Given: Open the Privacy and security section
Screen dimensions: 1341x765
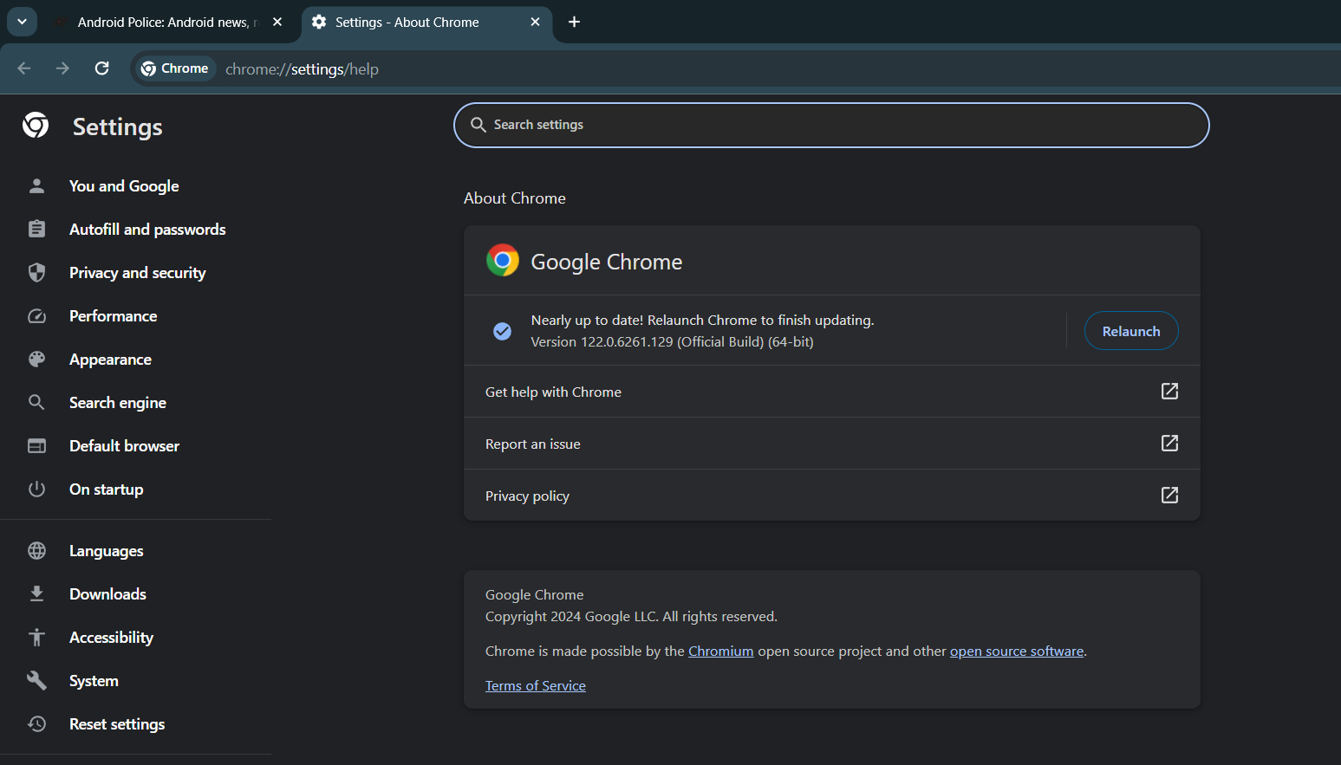Looking at the screenshot, I should pyautogui.click(x=137, y=272).
